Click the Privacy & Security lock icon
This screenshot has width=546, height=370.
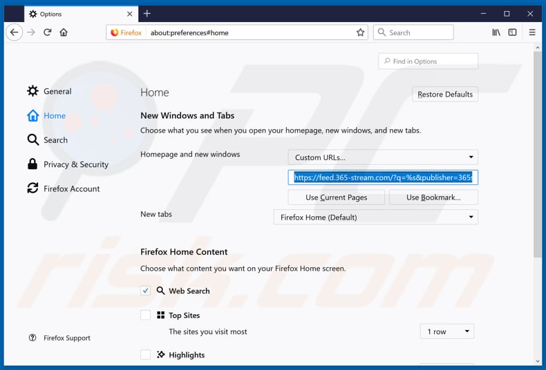[x=32, y=164]
